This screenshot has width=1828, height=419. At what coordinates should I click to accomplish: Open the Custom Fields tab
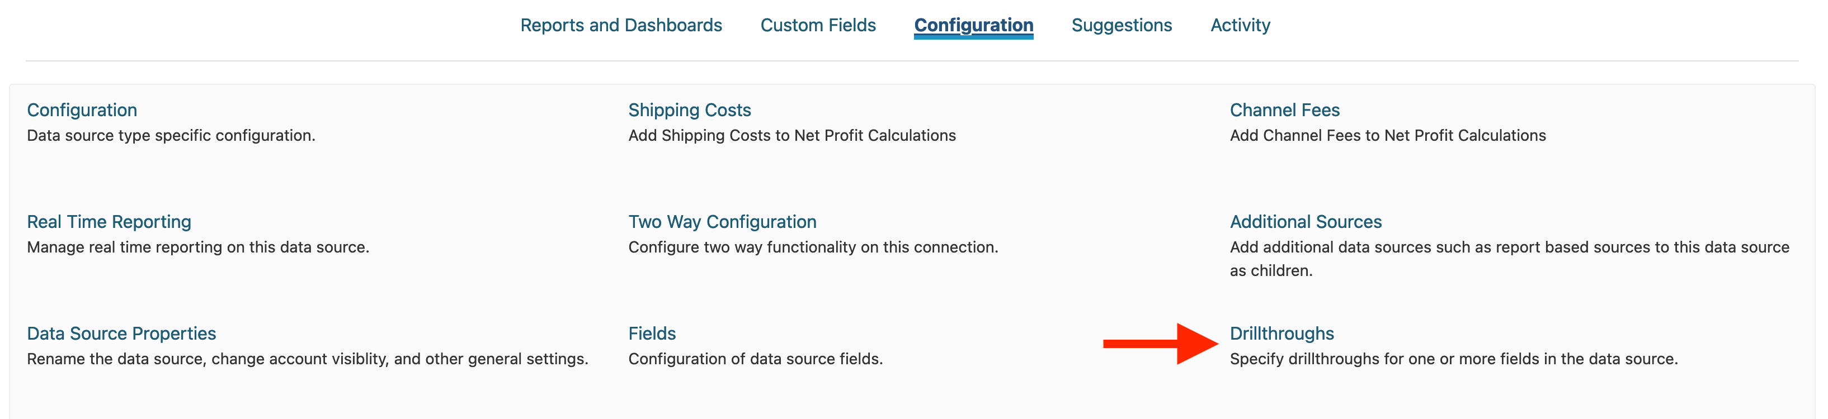click(x=817, y=25)
